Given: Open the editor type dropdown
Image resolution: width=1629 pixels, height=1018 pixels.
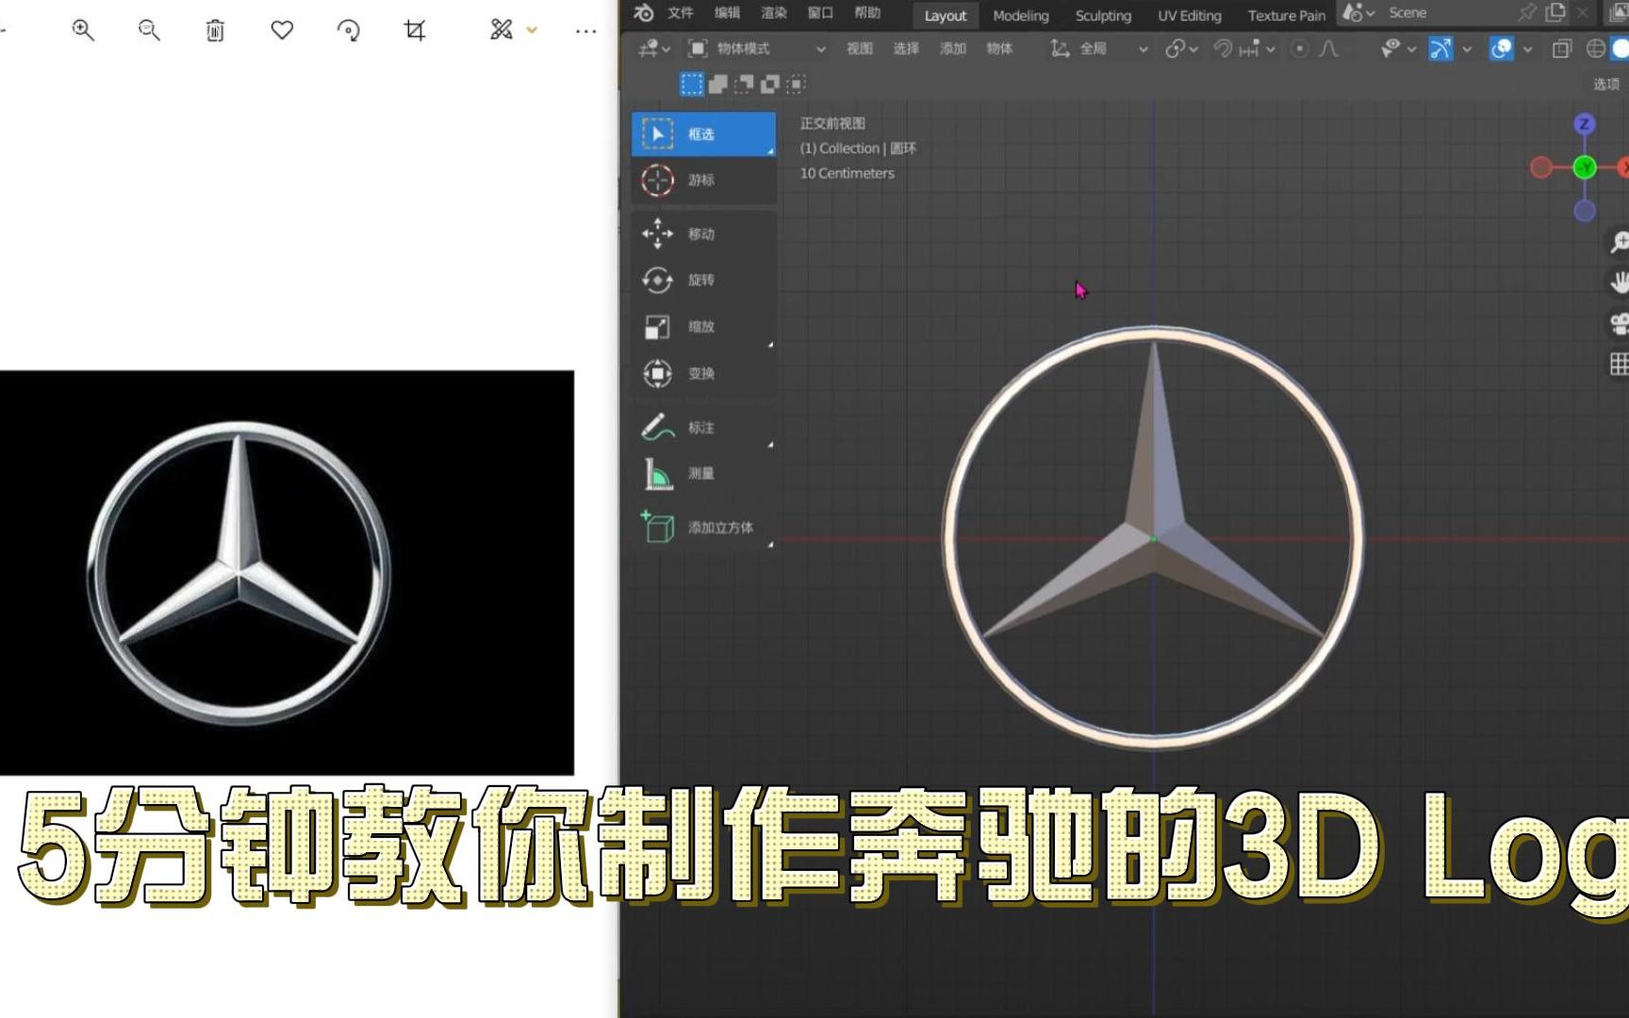Looking at the screenshot, I should [x=653, y=49].
